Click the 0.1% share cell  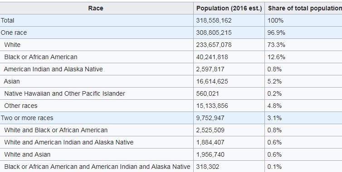pyautogui.click(x=274, y=166)
